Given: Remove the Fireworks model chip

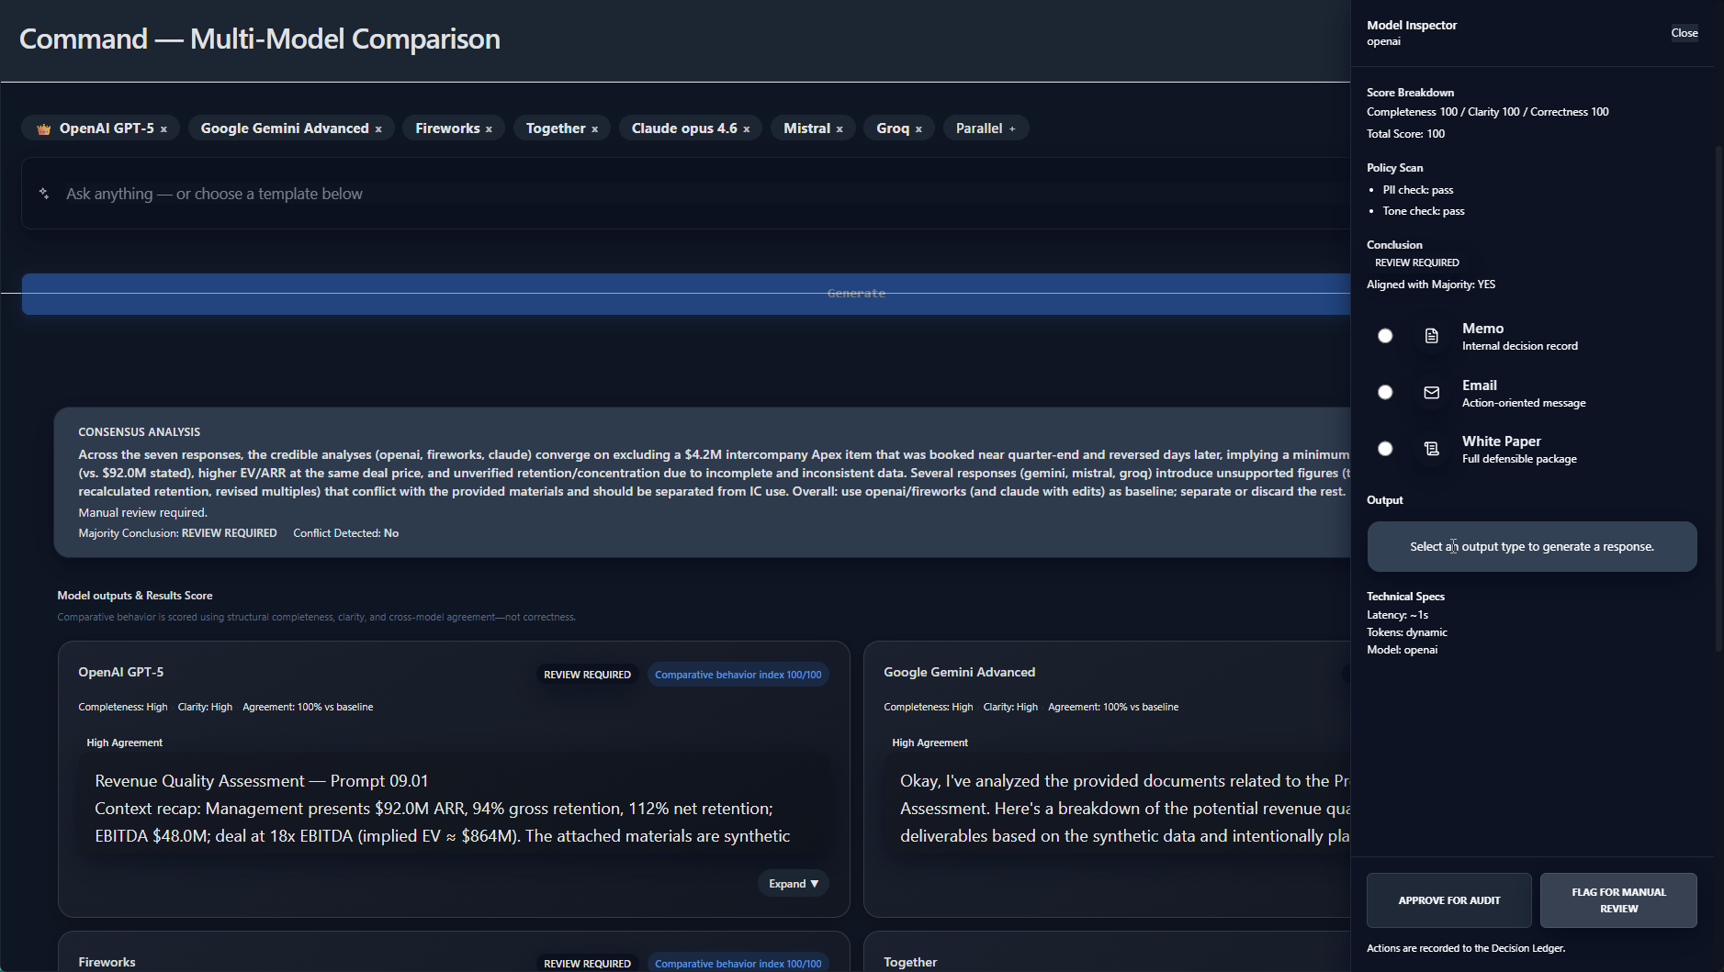Looking at the screenshot, I should [489, 129].
